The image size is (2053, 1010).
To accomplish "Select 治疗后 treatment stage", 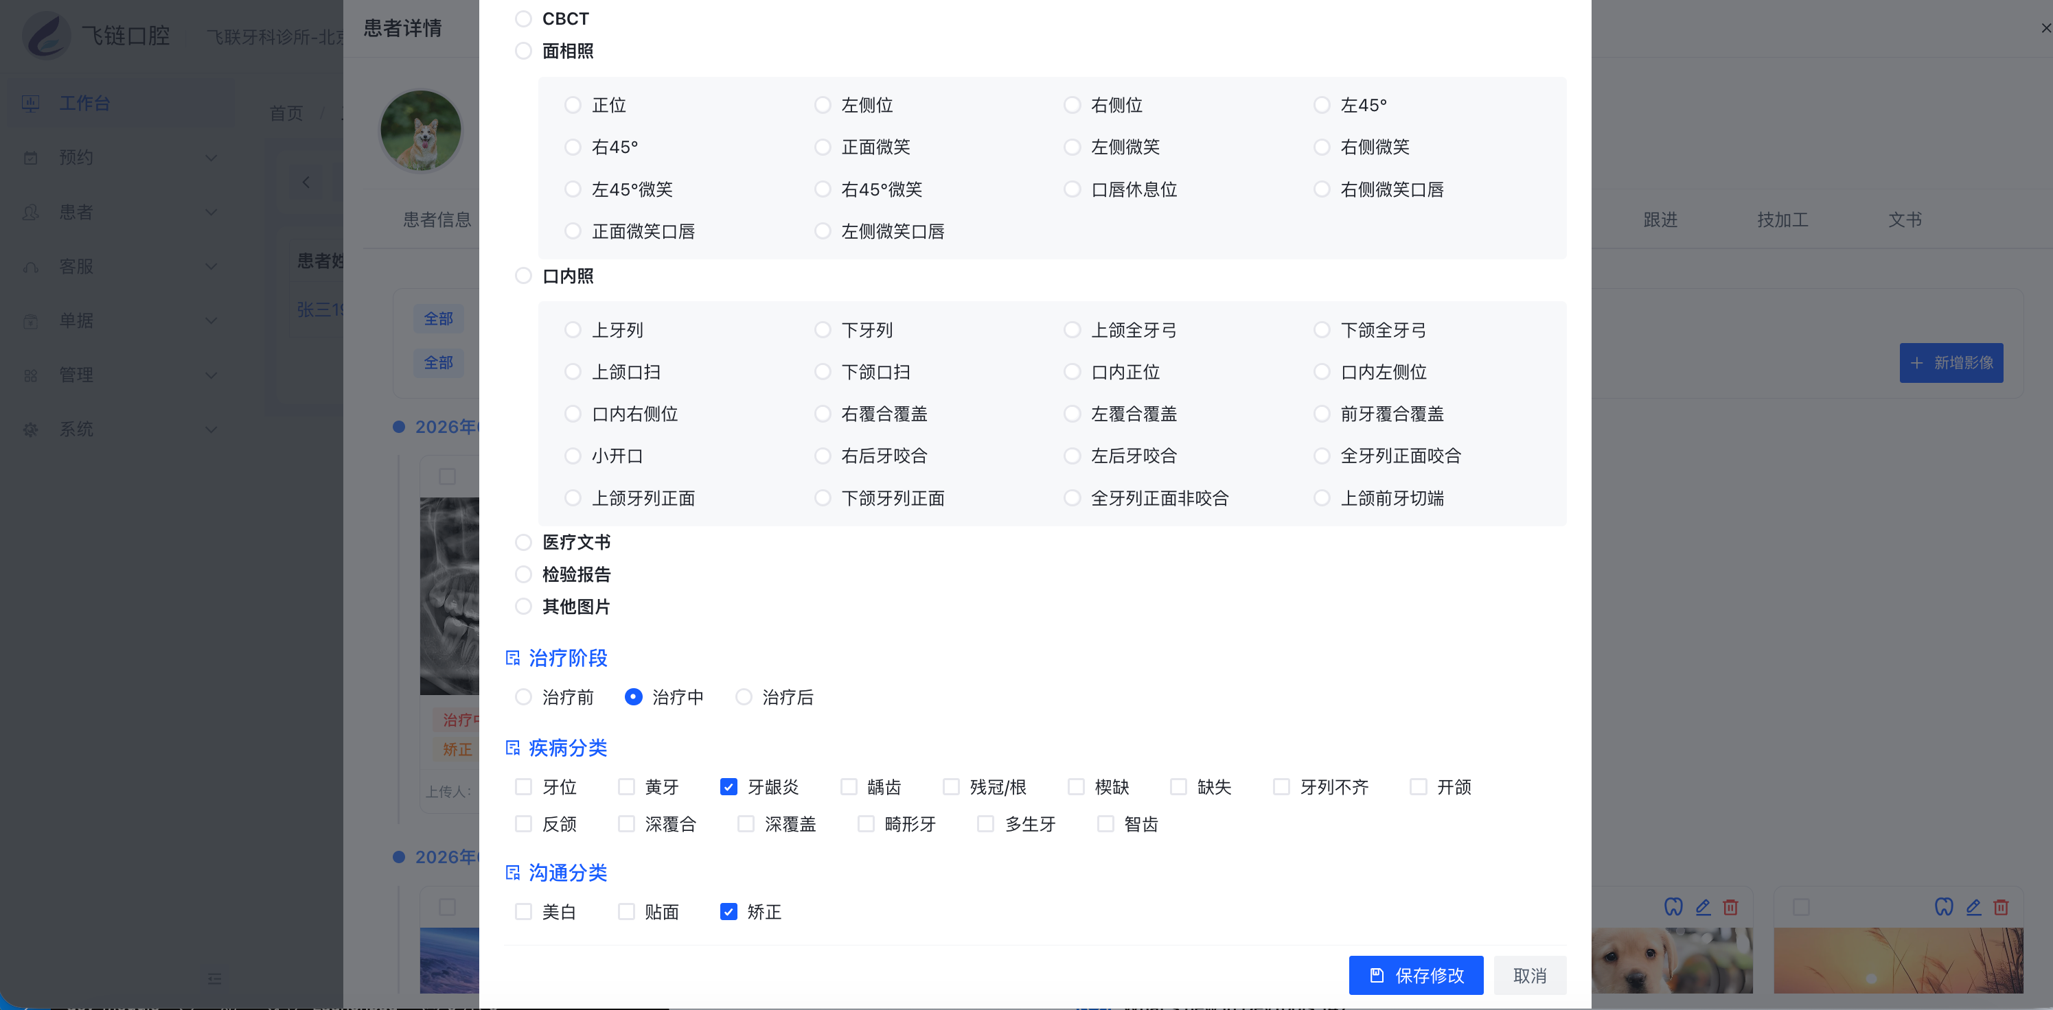I will coord(744,697).
